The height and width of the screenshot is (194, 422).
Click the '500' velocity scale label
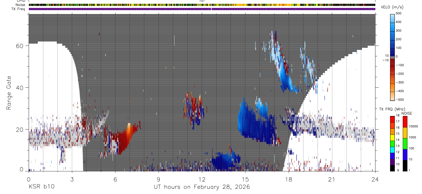coord(399,13)
